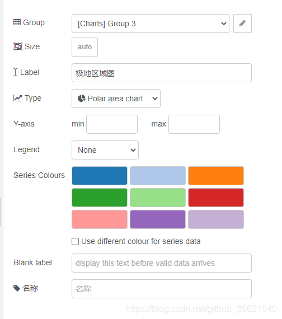Click the pencil edit icon beside Group
The width and height of the screenshot is (282, 319).
coord(242,24)
